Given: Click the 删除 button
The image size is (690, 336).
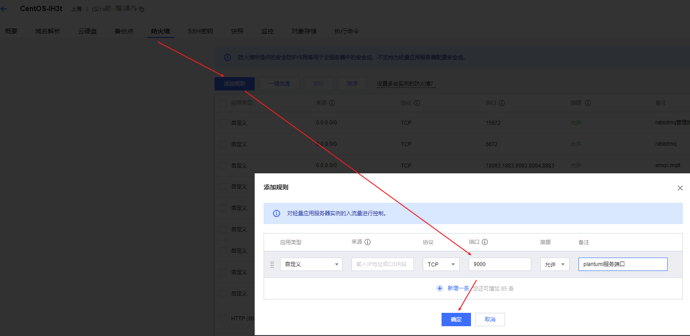Looking at the screenshot, I should (318, 84).
